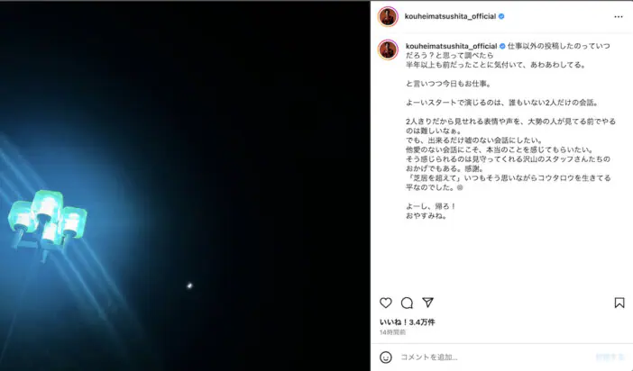Viewport: 633px width, 371px height.
Task: Open comments via speech bubble icon
Action: (407, 303)
